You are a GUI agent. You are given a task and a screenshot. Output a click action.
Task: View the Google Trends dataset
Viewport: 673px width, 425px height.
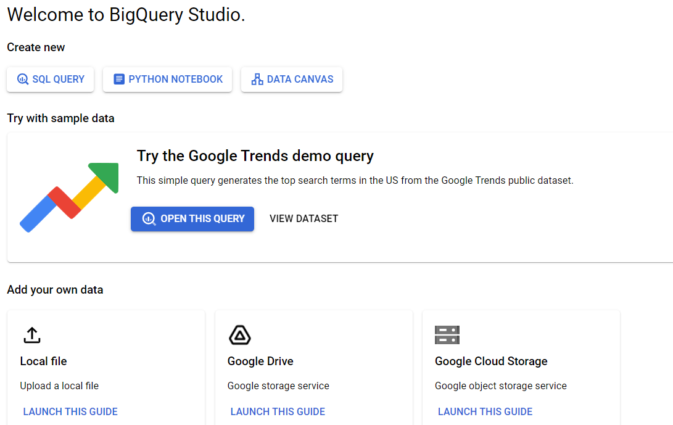click(303, 218)
